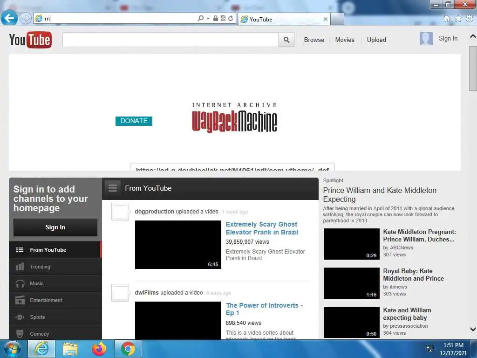Select Sports category in sidebar
The height and width of the screenshot is (358, 477).
coord(55,317)
